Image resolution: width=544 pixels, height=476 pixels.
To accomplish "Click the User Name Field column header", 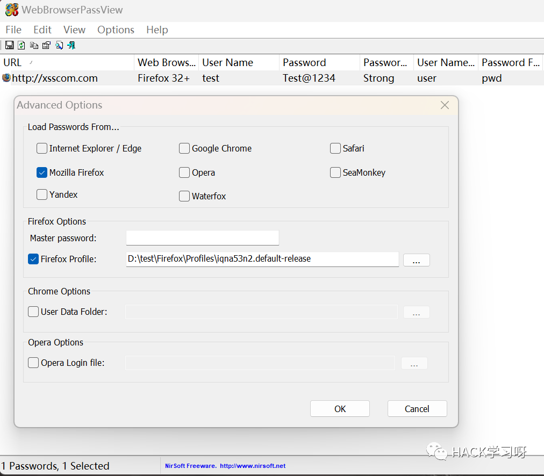I will pyautogui.click(x=446, y=62).
